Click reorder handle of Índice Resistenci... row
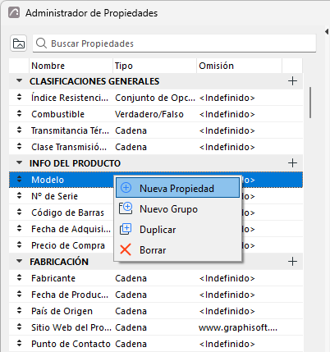 (x=19, y=98)
